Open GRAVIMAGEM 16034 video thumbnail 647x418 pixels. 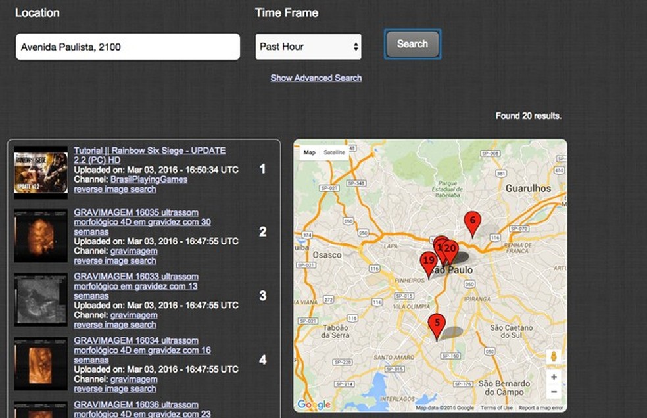tap(41, 363)
